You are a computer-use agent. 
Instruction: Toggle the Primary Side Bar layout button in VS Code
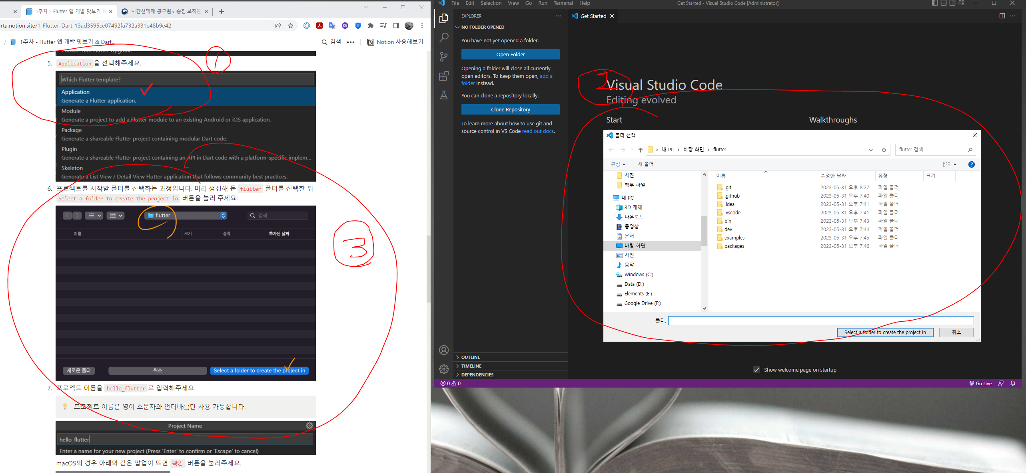[x=934, y=3]
